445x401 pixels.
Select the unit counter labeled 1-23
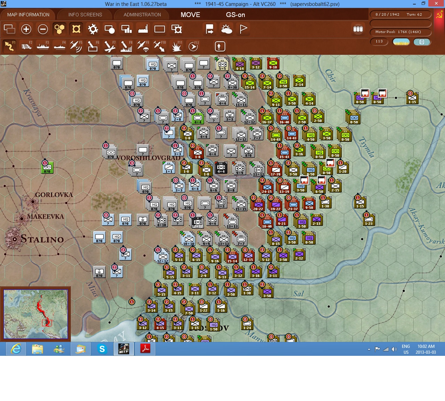click(369, 220)
